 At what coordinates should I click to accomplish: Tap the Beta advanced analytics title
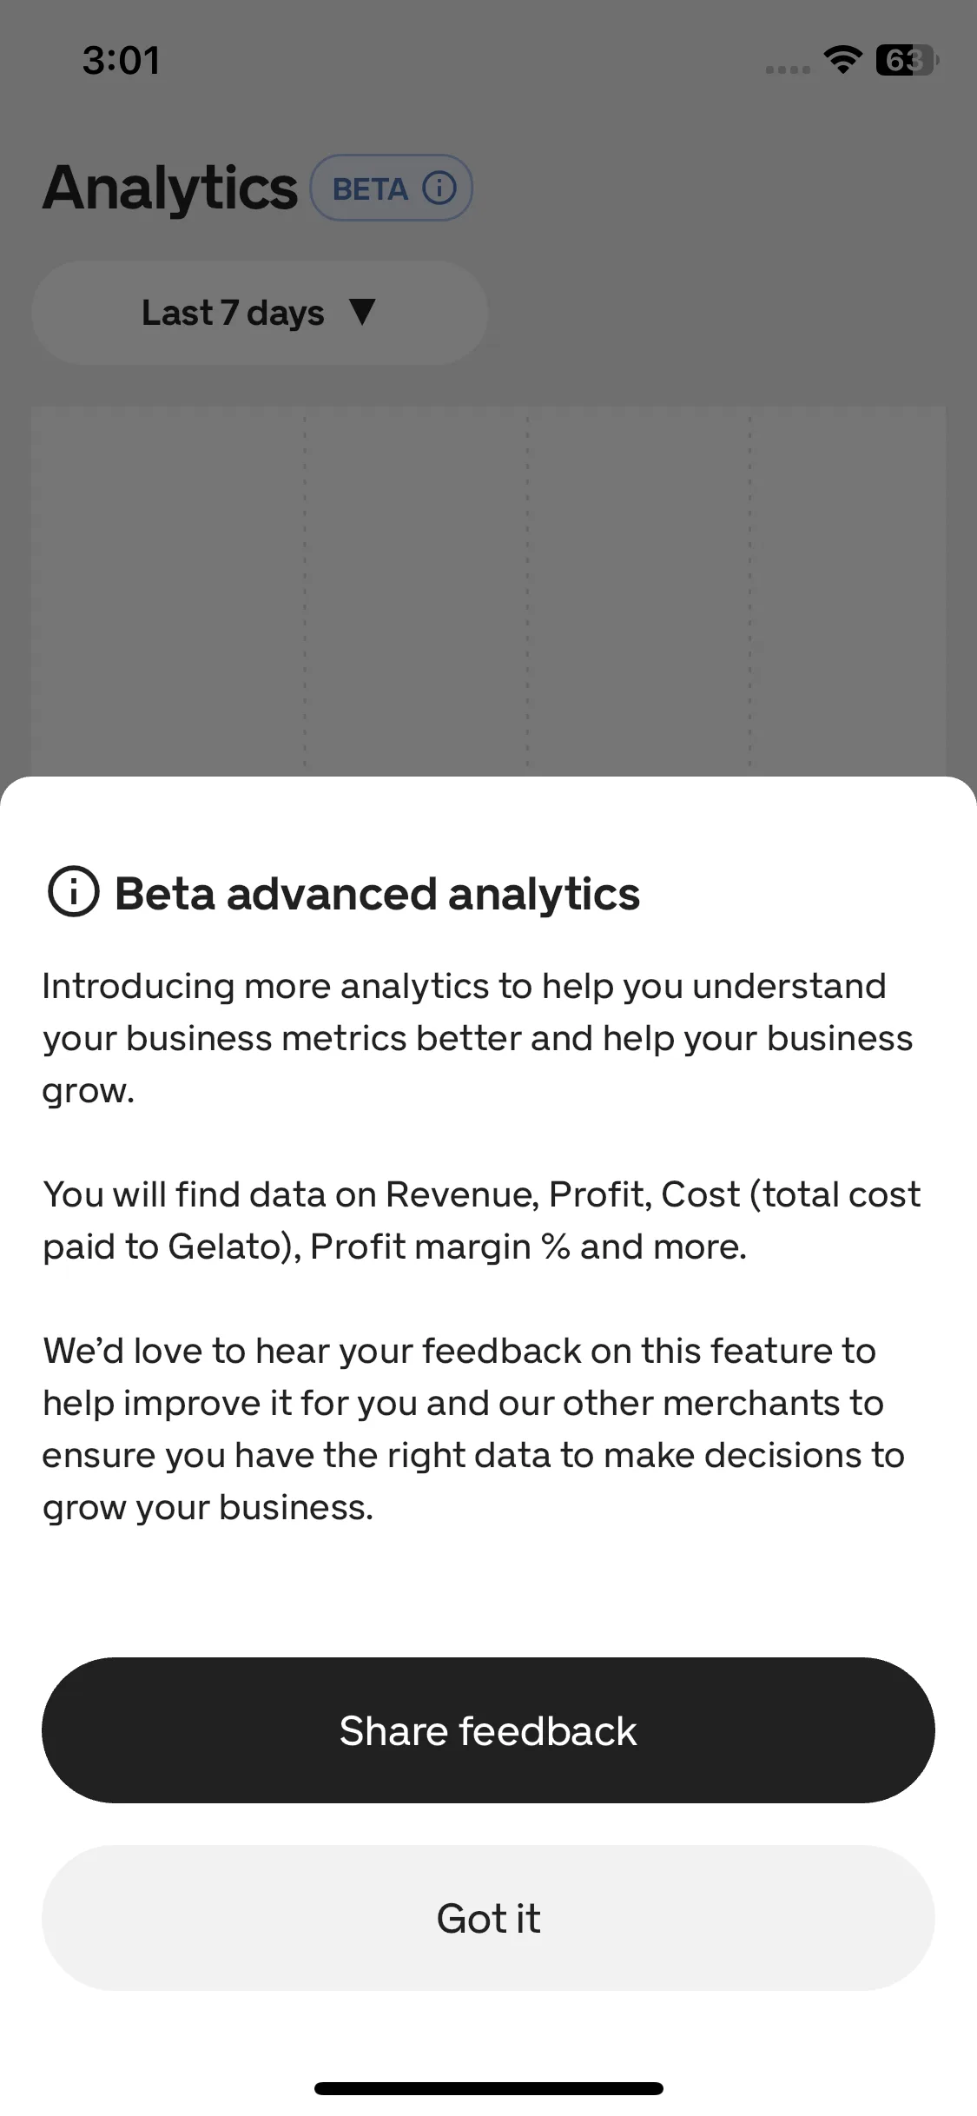(377, 894)
